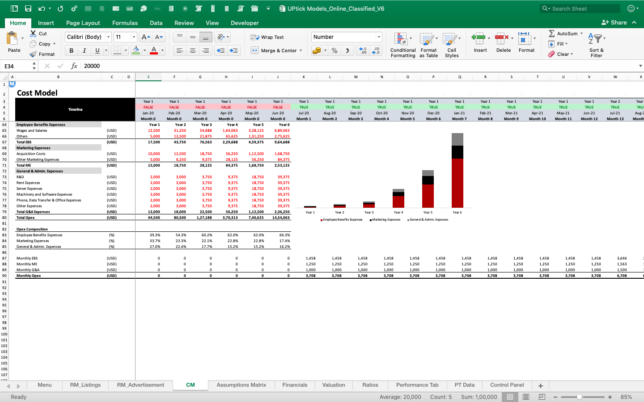Expand the Clear dropdown

tap(572, 54)
